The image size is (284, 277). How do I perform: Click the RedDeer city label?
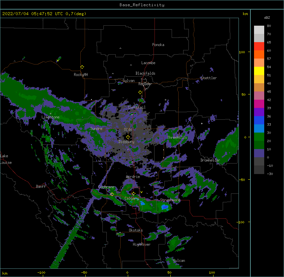tap(145, 84)
